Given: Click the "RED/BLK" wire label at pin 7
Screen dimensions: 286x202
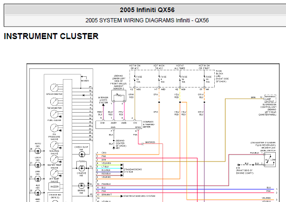Looking at the screenshot, I should (106, 174).
